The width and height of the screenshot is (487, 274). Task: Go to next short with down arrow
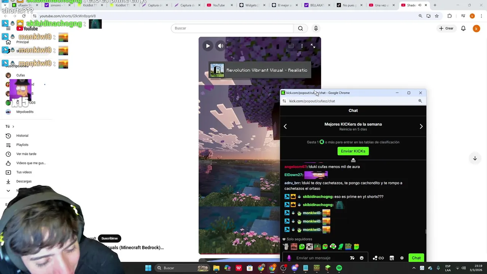475,158
